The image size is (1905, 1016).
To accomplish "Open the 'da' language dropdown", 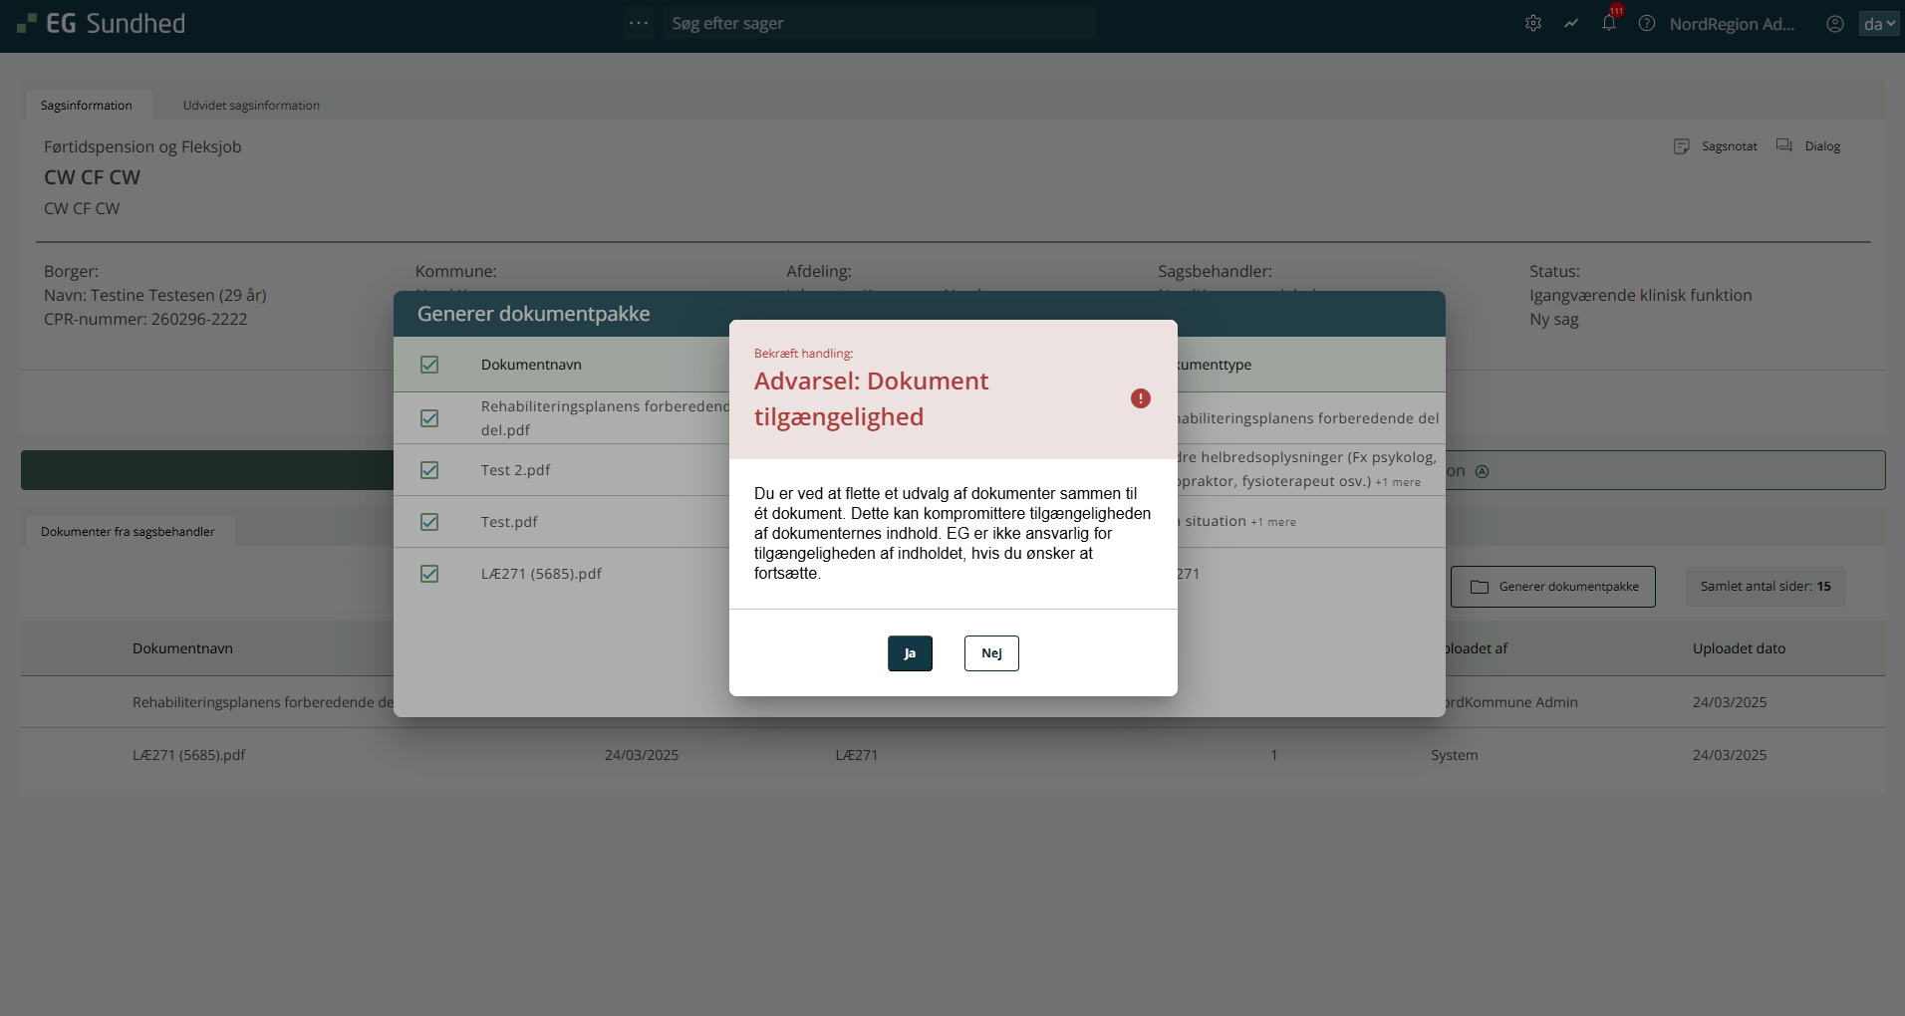I will [1879, 24].
